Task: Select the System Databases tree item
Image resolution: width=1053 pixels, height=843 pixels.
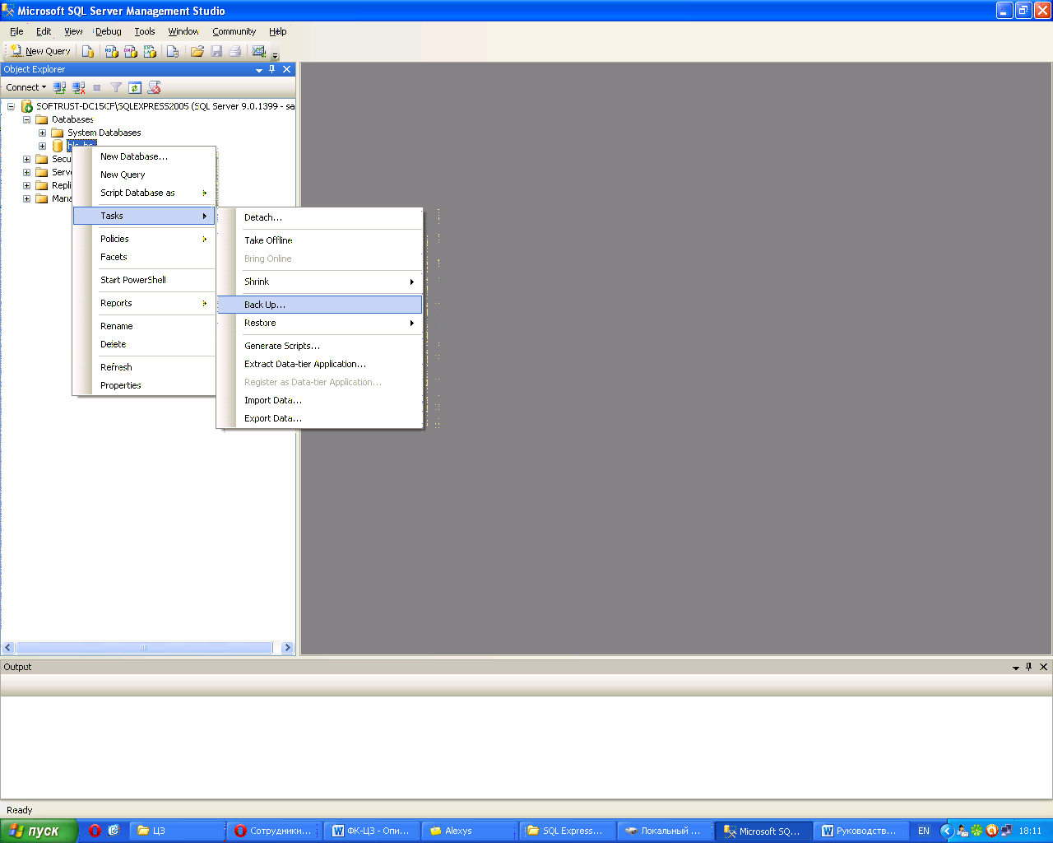Action: tap(104, 133)
